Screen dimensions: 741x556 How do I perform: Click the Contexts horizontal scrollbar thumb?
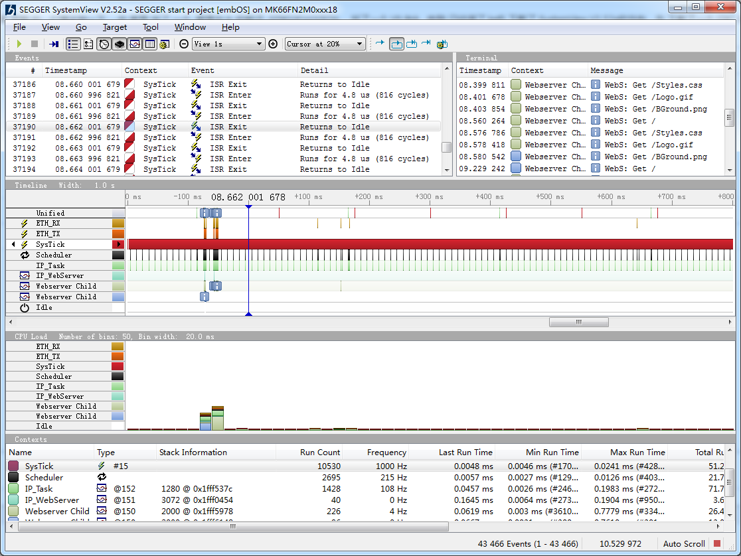coord(233,526)
